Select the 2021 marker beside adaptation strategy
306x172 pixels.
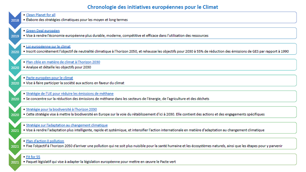pyautogui.click(x=15, y=131)
